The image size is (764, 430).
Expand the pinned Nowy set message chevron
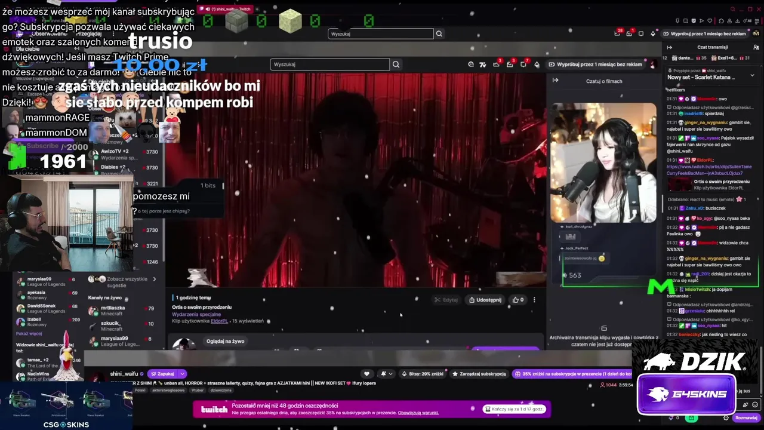[x=751, y=75]
